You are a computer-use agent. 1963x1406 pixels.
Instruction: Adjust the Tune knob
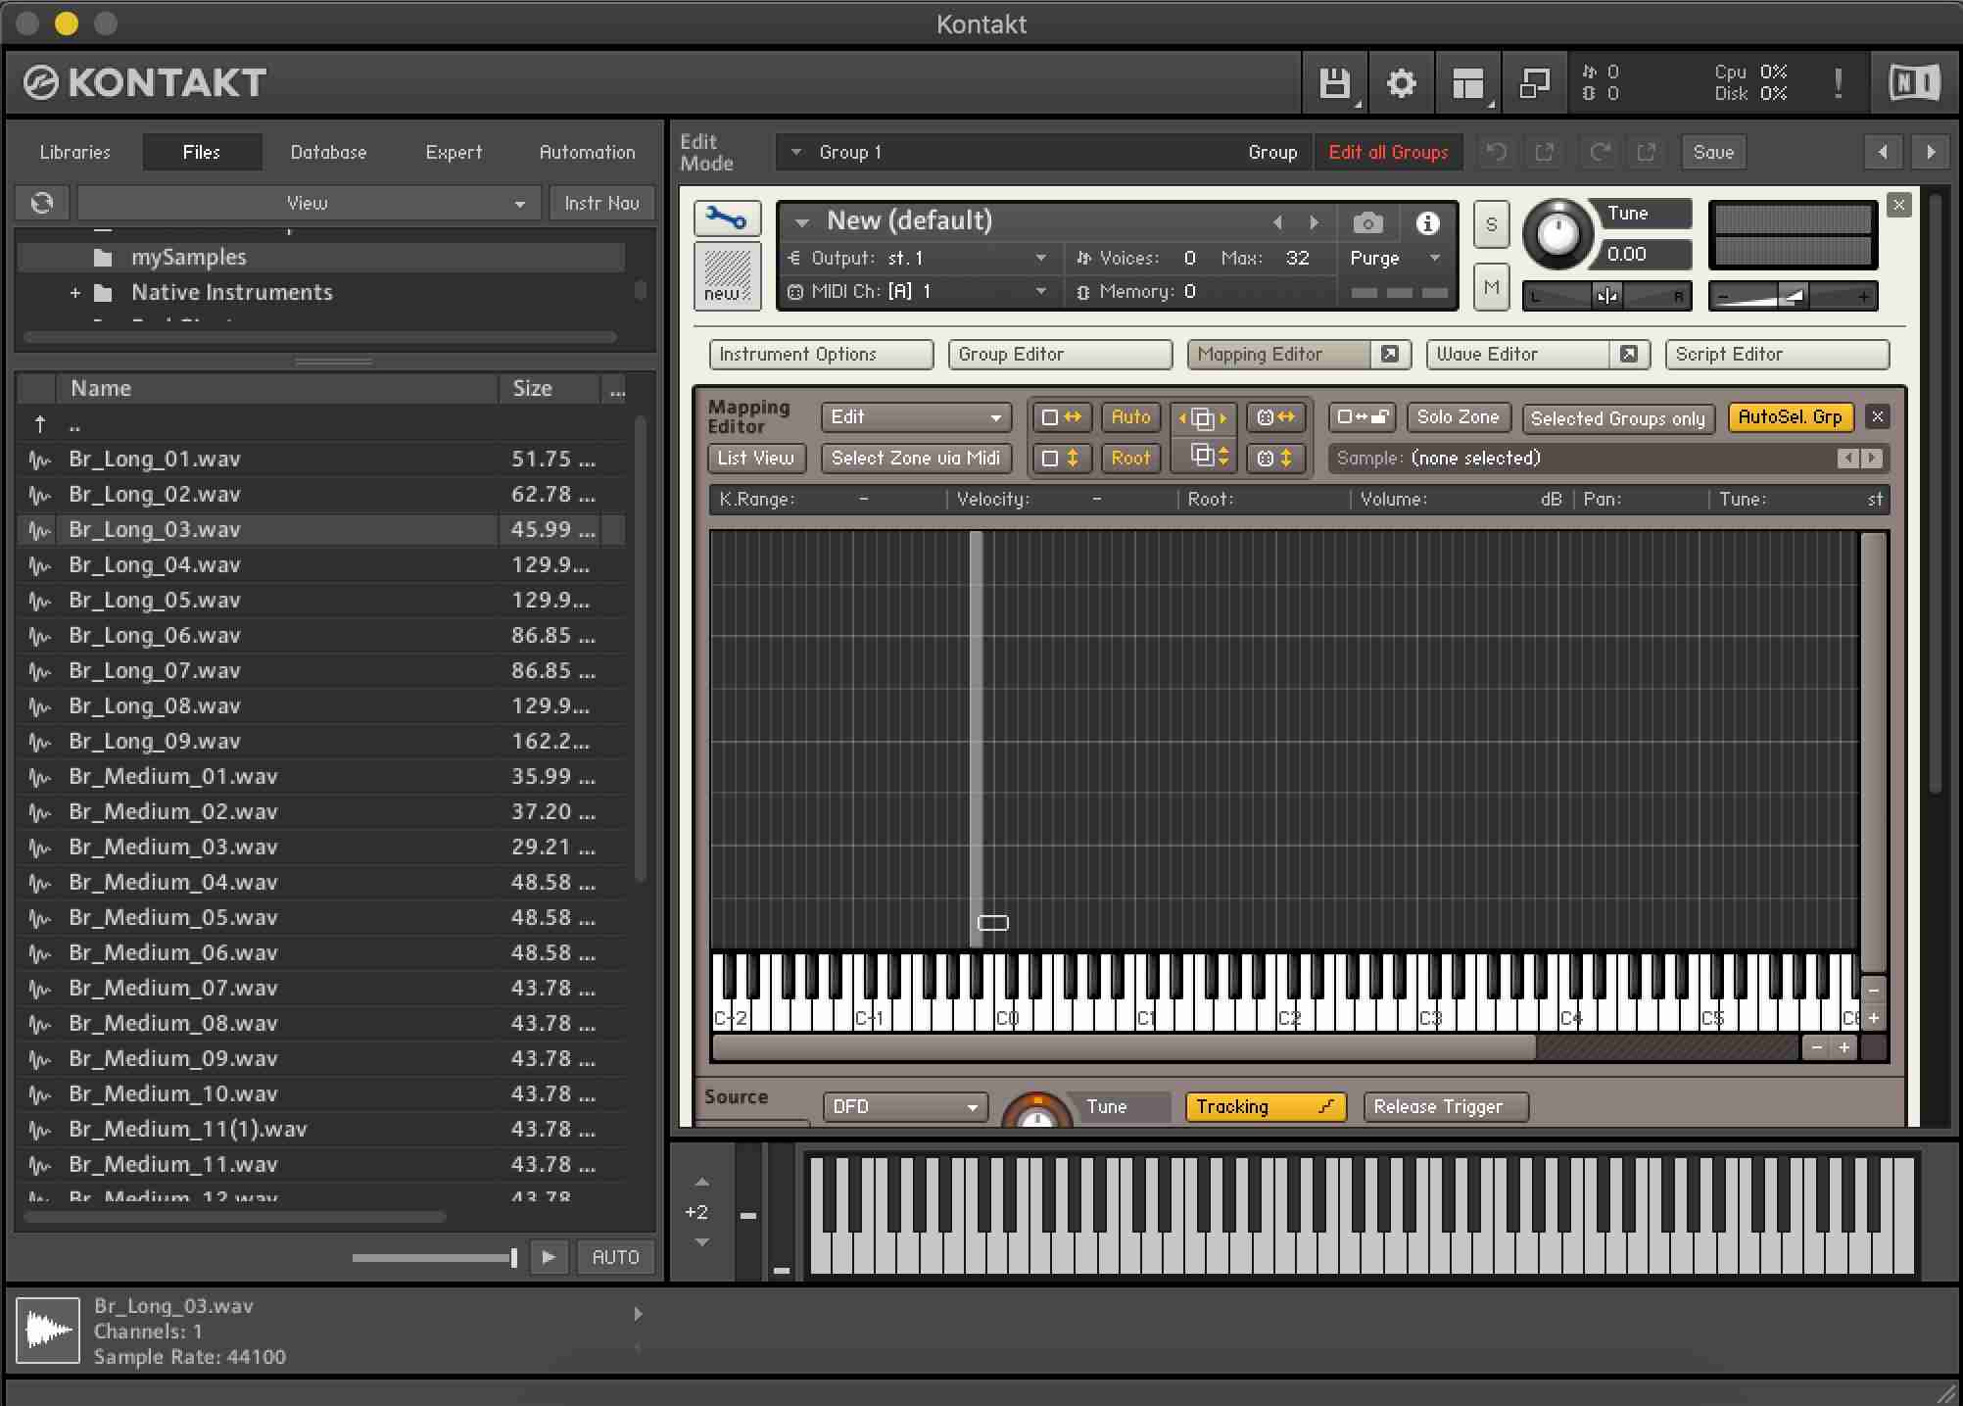[1557, 234]
